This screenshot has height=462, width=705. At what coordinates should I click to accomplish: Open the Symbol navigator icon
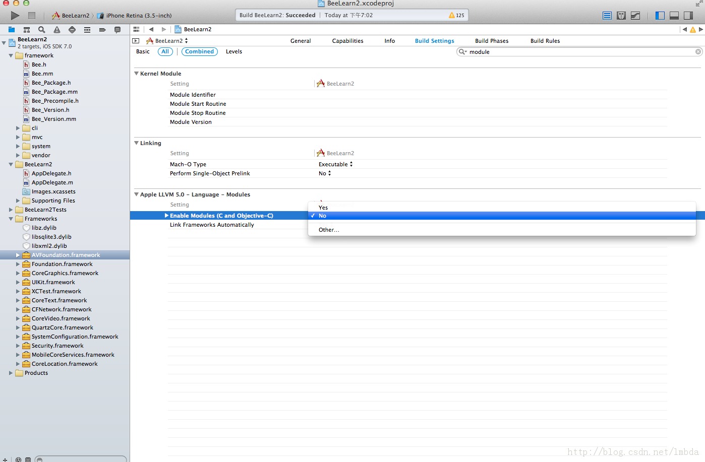[27, 30]
